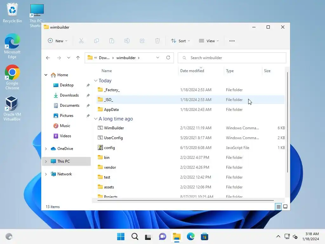Click File Explorer taskbar icon
Image resolution: width=325 pixels, height=244 pixels.
177,236
